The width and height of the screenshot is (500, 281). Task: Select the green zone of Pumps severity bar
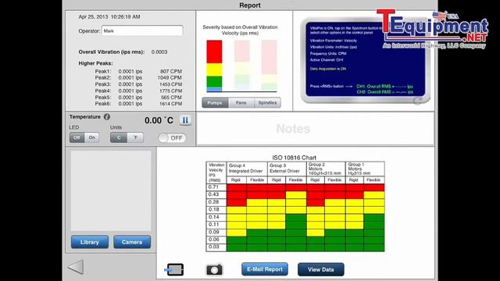[x=214, y=81]
